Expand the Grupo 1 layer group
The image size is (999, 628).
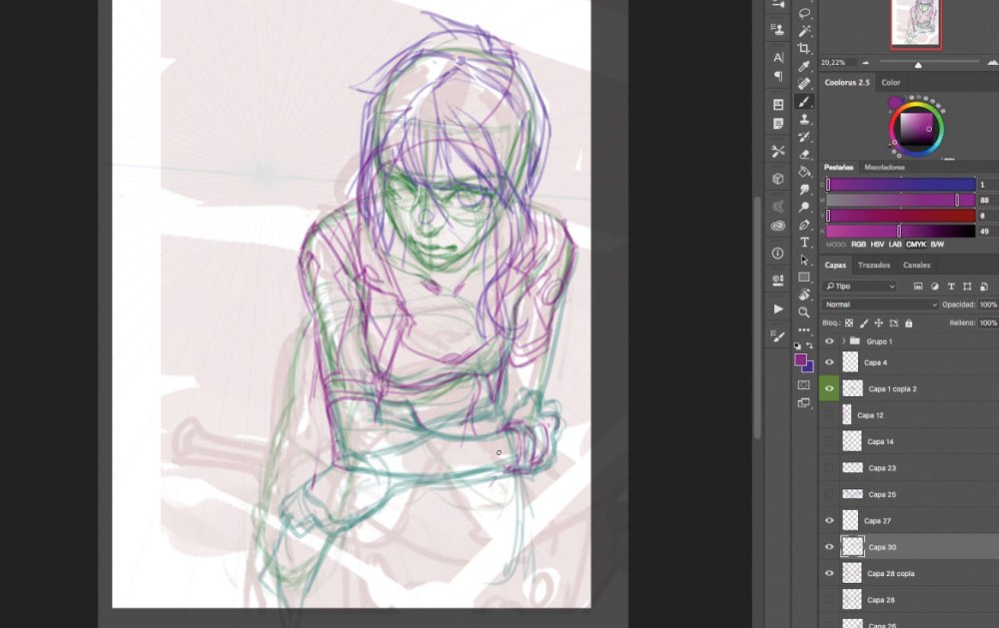point(843,341)
